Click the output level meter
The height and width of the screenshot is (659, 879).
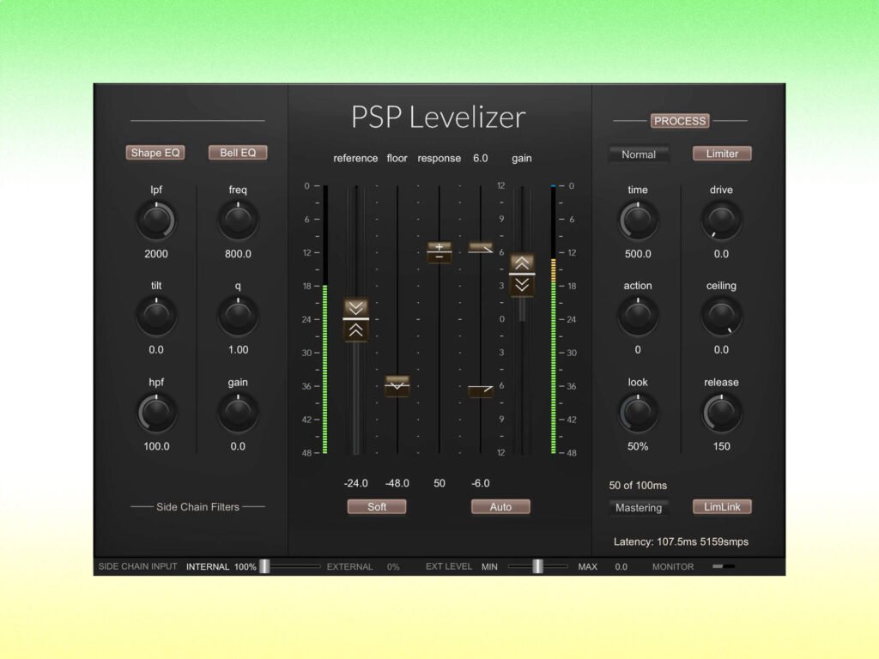coord(554,319)
